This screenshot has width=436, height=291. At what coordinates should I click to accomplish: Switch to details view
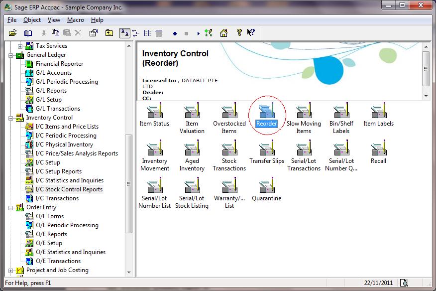pos(158,33)
